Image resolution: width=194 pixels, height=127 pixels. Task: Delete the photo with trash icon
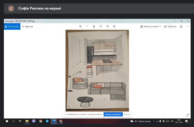tap(94, 27)
